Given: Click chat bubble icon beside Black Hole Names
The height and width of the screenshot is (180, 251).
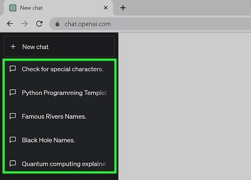Looking at the screenshot, I should (13, 140).
